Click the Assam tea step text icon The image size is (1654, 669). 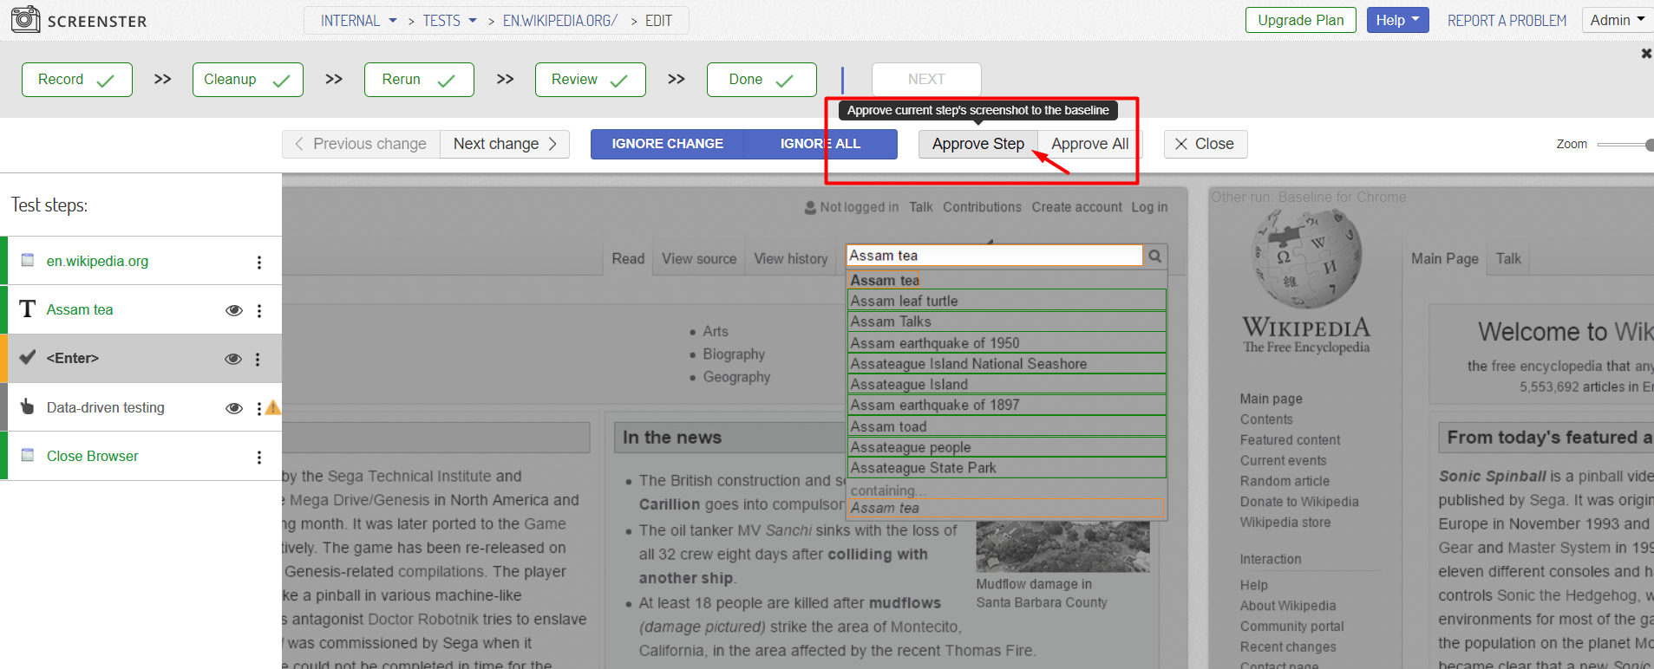pyautogui.click(x=28, y=309)
